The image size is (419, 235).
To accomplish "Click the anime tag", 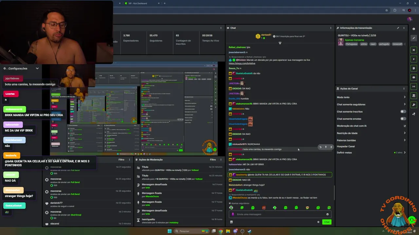I will 364,44.
